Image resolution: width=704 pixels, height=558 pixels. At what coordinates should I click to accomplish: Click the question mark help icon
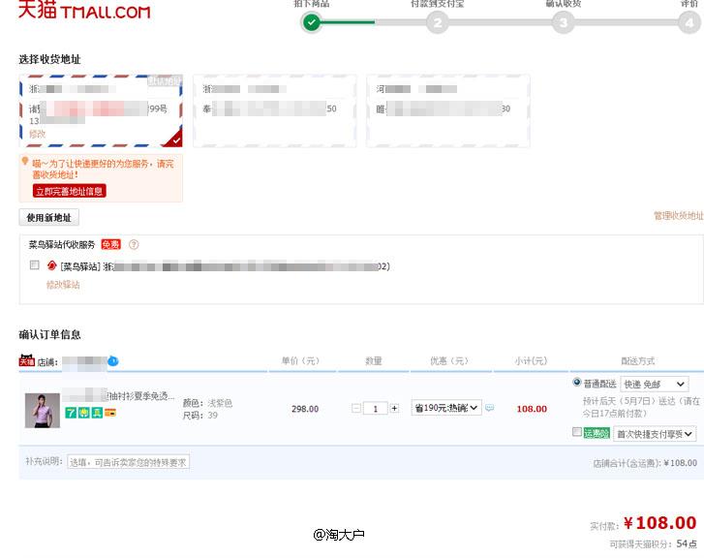[x=134, y=244]
